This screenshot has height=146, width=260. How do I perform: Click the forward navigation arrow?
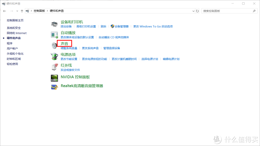(x=11, y=11)
